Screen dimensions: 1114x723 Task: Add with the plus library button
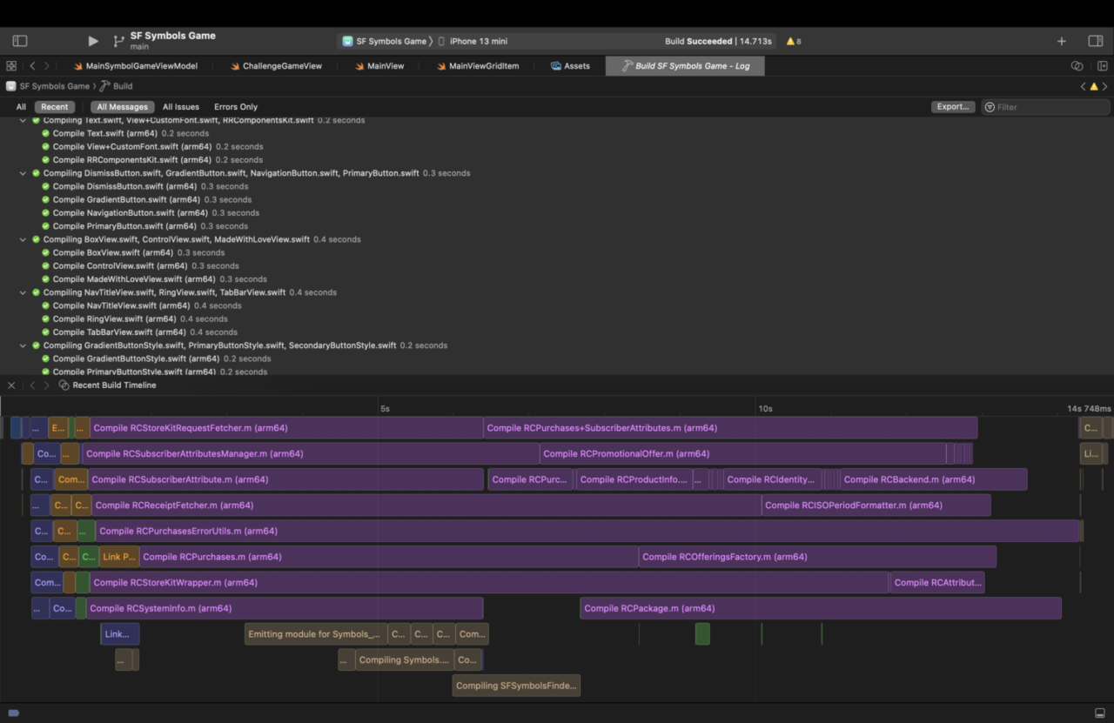[1062, 41]
